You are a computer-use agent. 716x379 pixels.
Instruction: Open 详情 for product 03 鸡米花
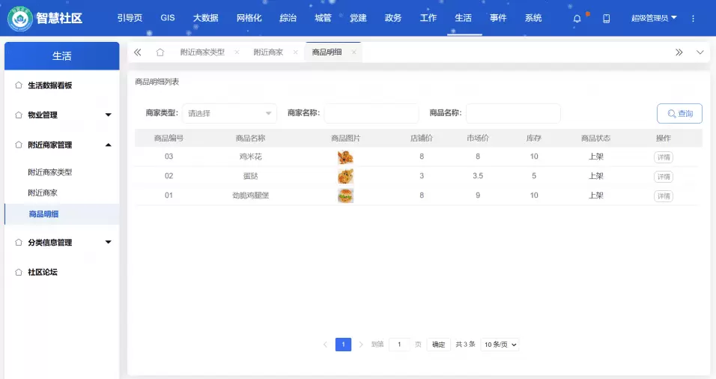664,157
